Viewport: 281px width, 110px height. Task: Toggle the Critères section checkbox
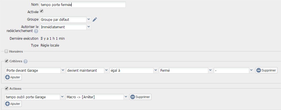(7, 61)
